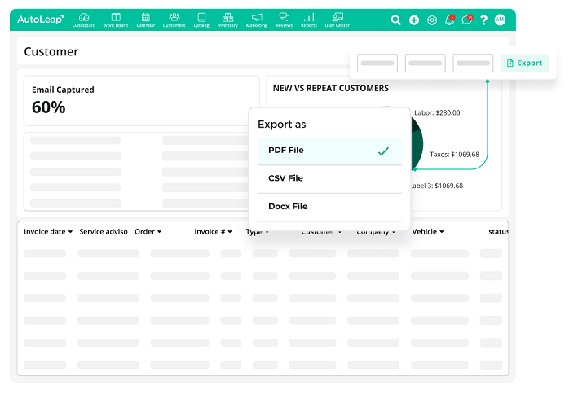Open settings gear in top bar
587x420 pixels.
point(432,20)
